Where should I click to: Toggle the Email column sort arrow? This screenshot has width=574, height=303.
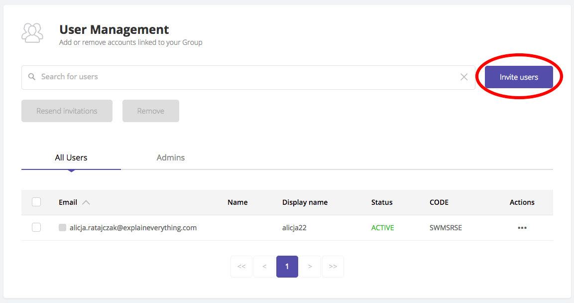tap(86, 202)
